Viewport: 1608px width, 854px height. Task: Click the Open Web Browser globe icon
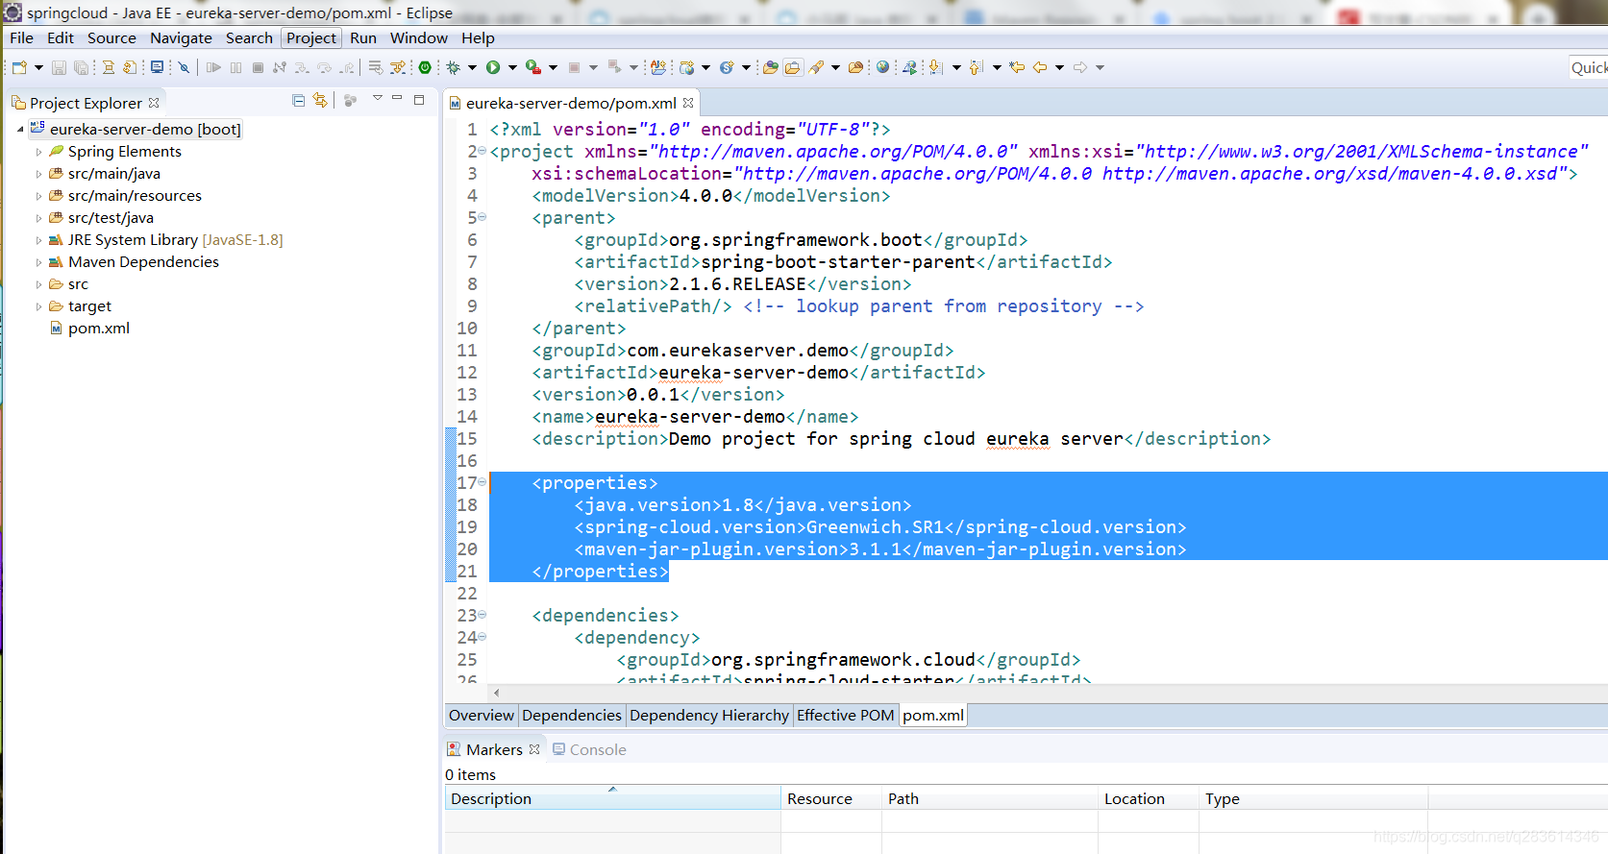pyautogui.click(x=882, y=67)
